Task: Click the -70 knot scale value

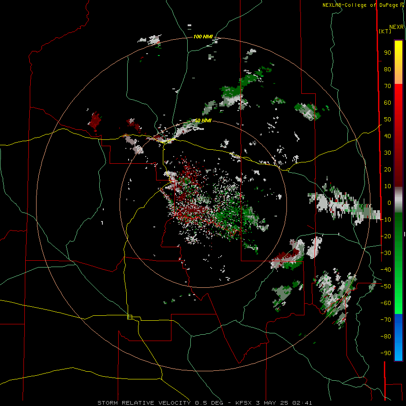Action: (386, 320)
